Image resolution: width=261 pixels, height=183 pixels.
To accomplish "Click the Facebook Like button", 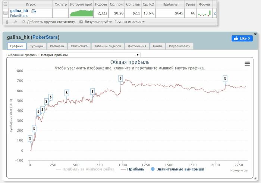I will click(242, 38).
